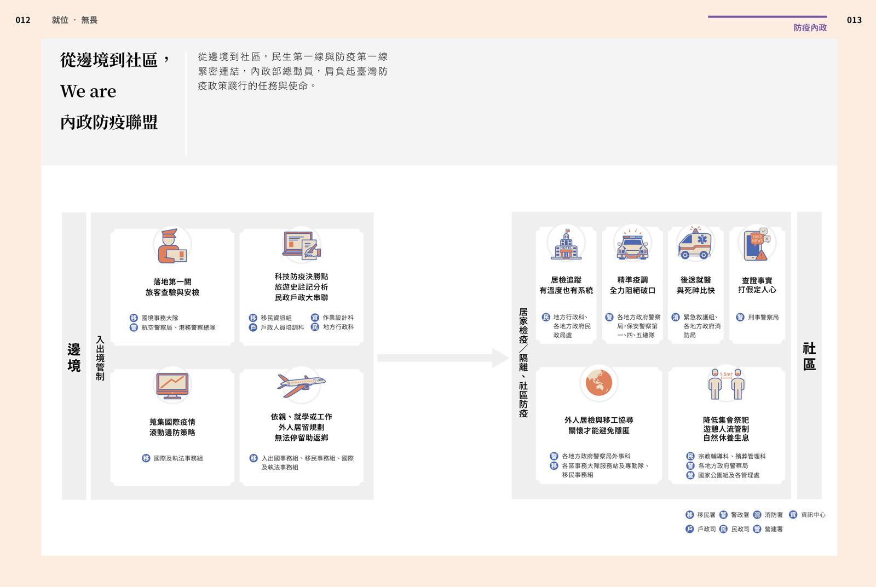Click the card title 蒐集國際疫情 滾動邊防策略

point(172,427)
